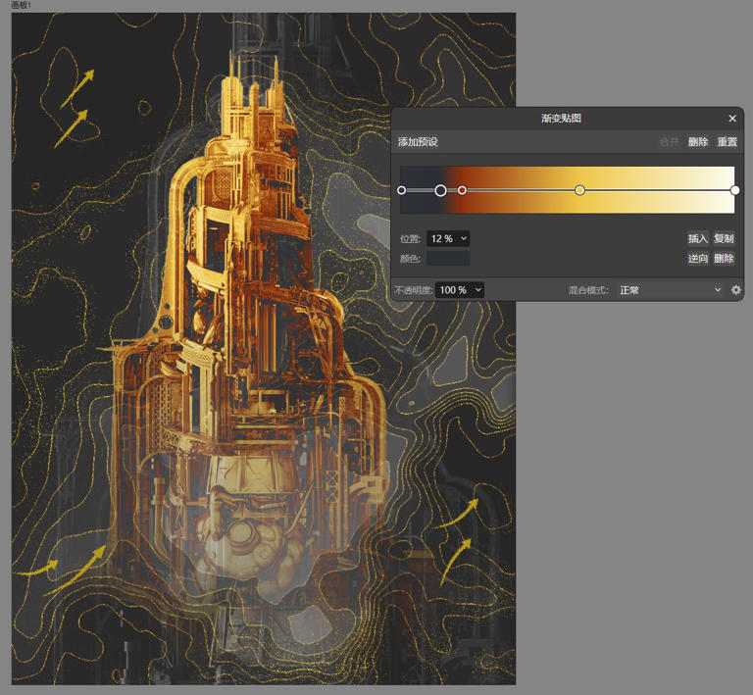
Task: Click the 复制 copy stop button
Action: point(724,238)
